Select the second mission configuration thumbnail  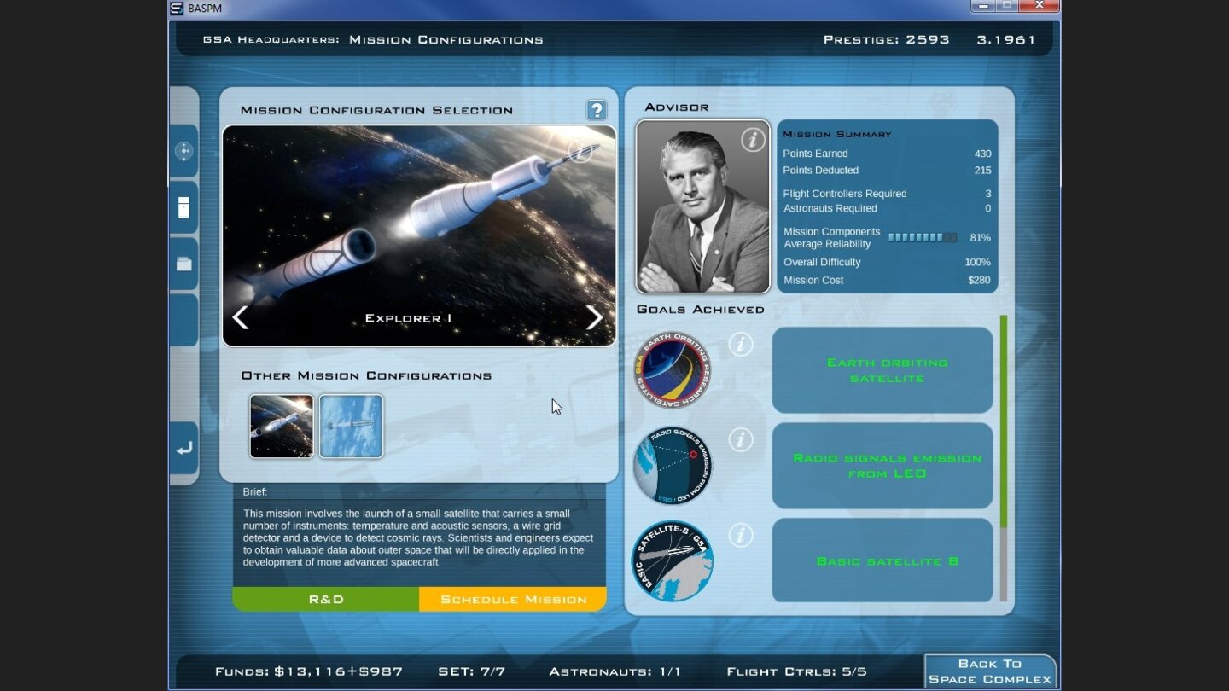351,426
